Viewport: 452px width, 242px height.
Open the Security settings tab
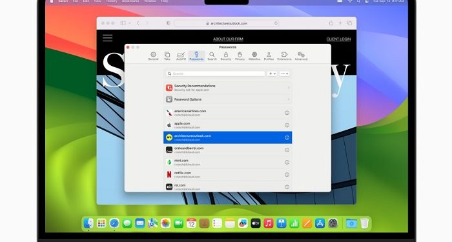click(226, 56)
